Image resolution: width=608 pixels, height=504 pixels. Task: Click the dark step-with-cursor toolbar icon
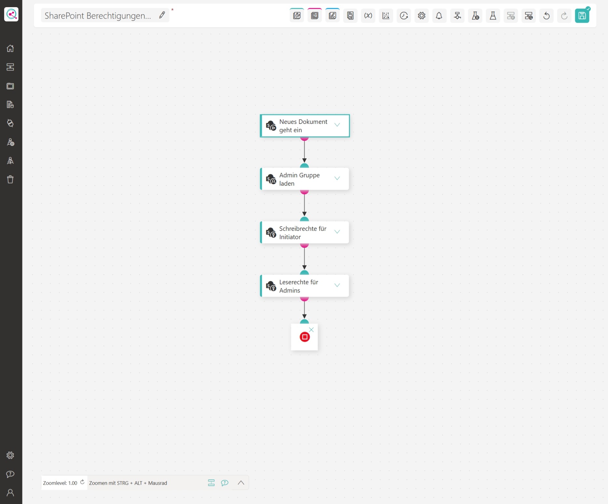(x=529, y=16)
